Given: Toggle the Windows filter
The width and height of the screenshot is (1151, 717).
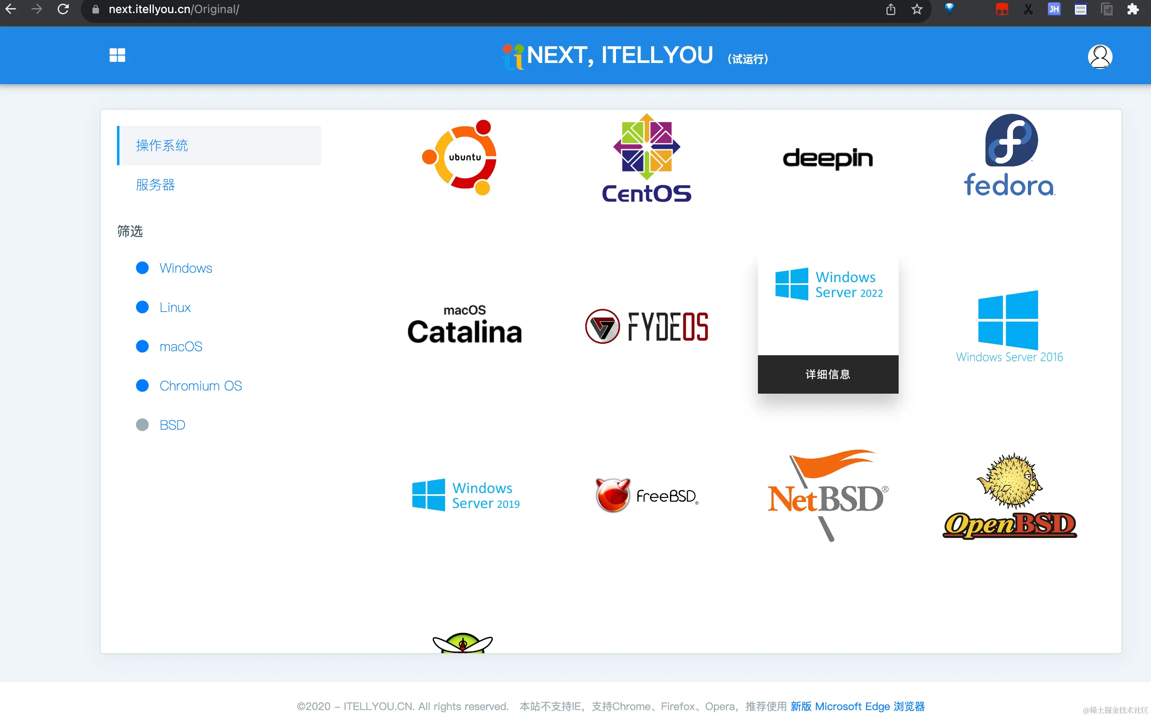Looking at the screenshot, I should [174, 268].
